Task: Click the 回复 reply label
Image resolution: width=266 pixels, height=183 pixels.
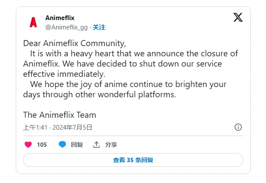Action: [x=77, y=145]
